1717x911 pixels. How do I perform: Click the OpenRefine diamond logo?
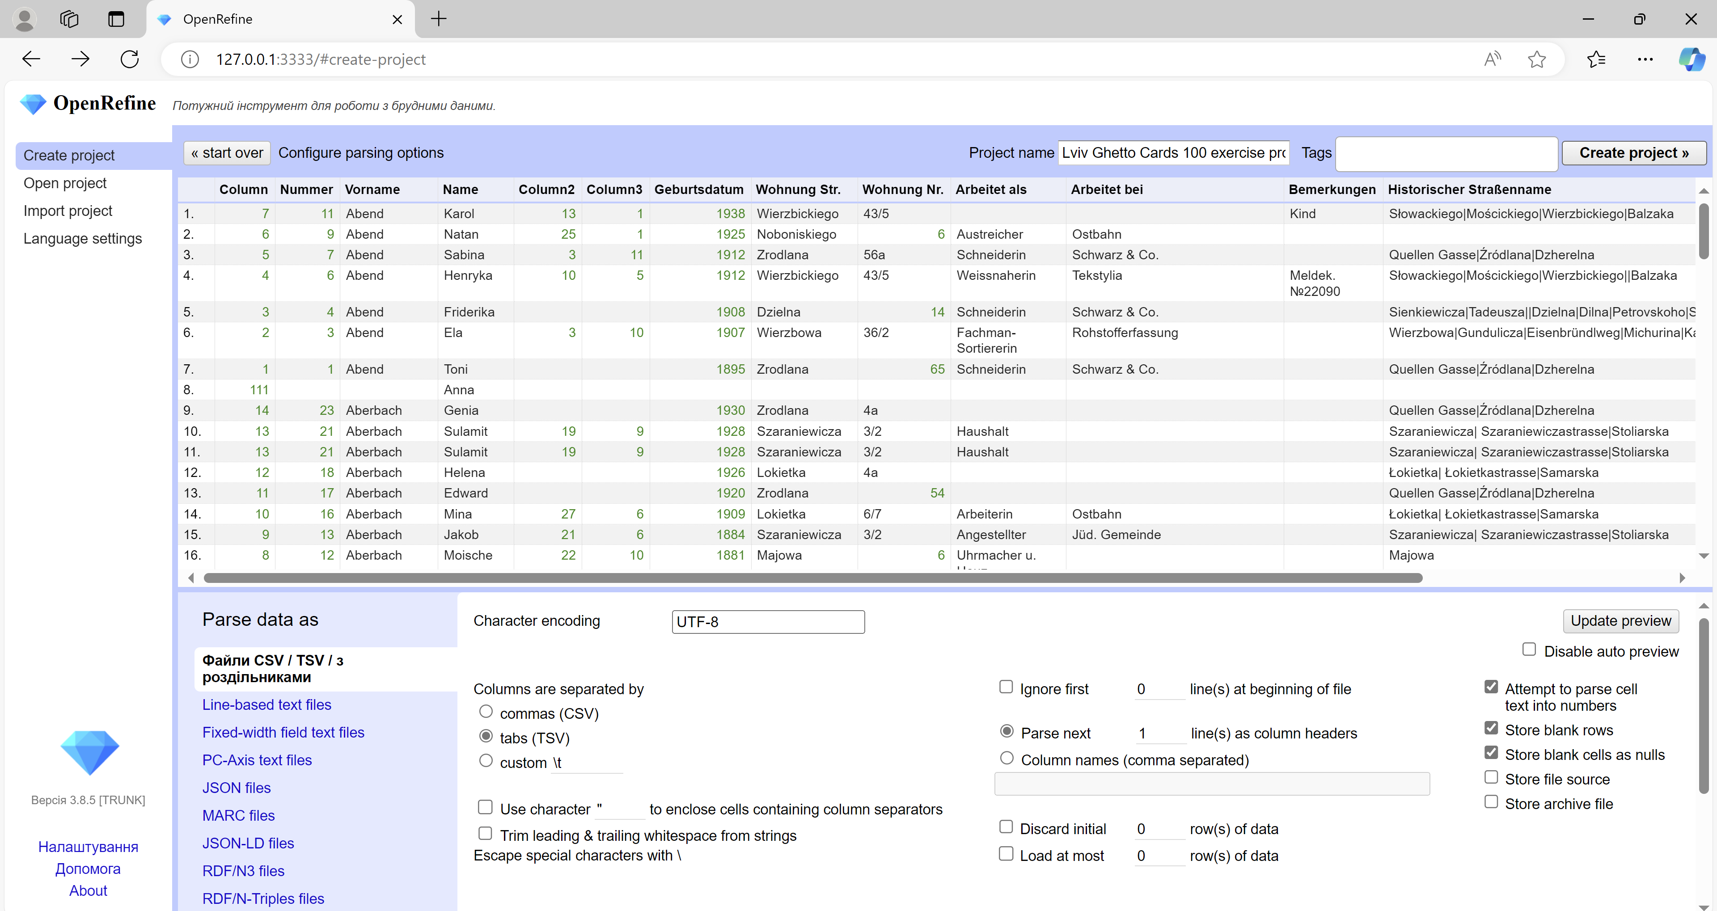coord(33,104)
